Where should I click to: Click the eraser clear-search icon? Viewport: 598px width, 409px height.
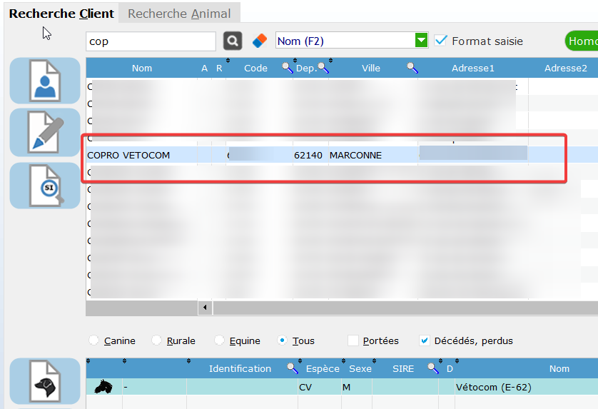[260, 41]
